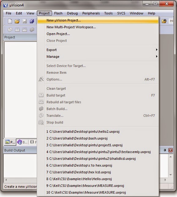Click the folder icon at toolbar right edge
This screenshot has height=197, width=177.
(x=164, y=21)
